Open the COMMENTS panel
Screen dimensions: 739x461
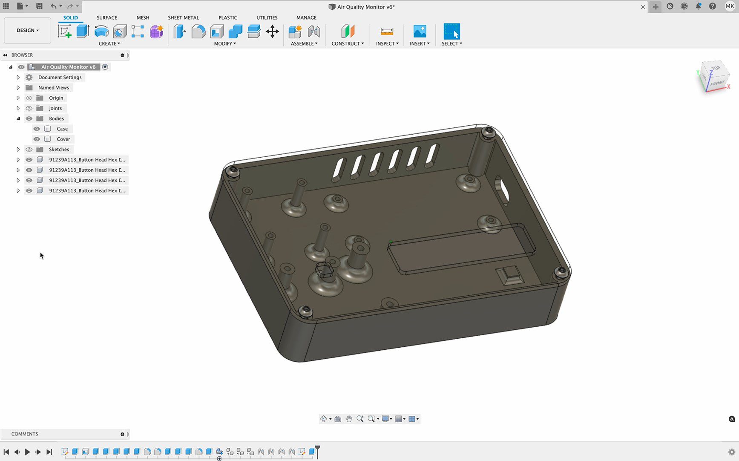click(x=24, y=434)
